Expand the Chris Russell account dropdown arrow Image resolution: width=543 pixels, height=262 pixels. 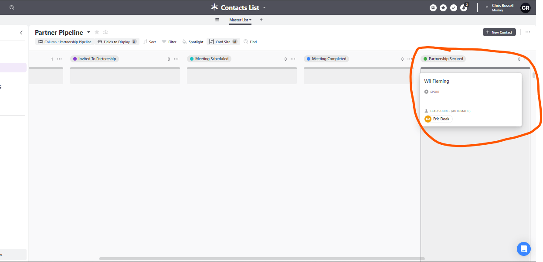pos(487,7)
